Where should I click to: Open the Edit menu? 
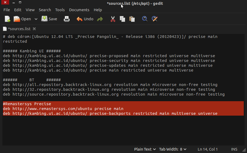click(18, 10)
